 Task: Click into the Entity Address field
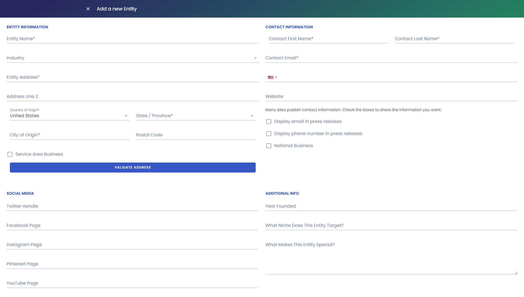pyautogui.click(x=133, y=77)
